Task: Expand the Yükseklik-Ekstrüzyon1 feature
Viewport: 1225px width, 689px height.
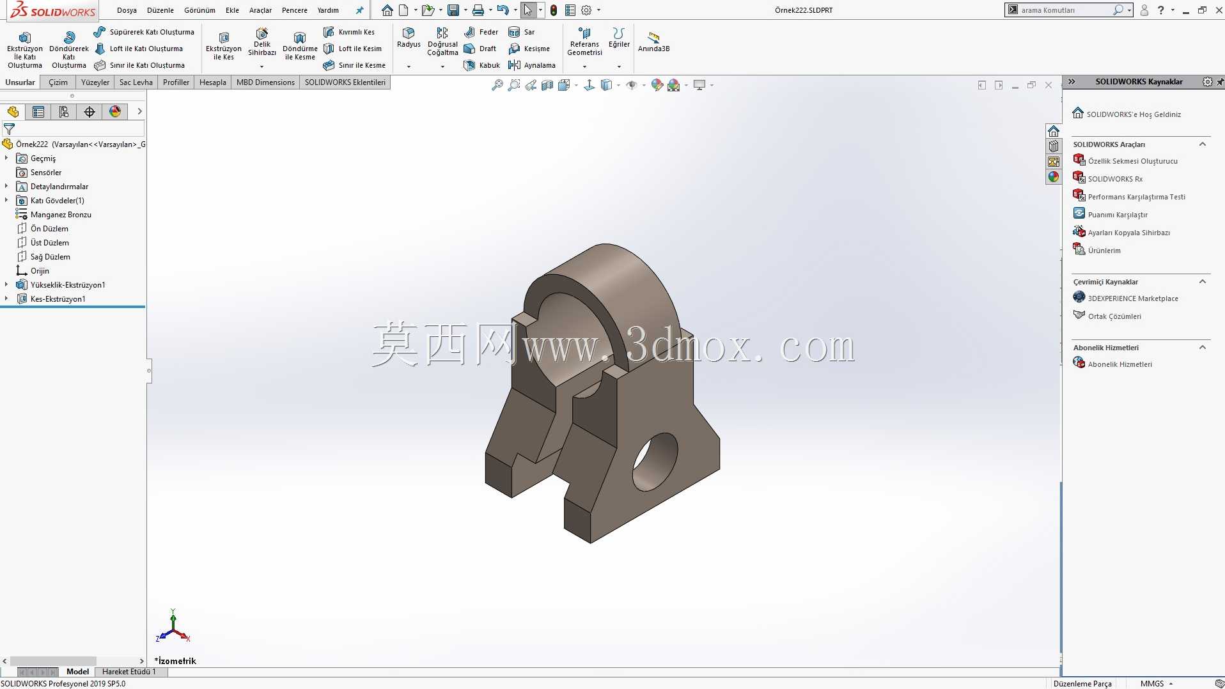Action: [x=6, y=284]
